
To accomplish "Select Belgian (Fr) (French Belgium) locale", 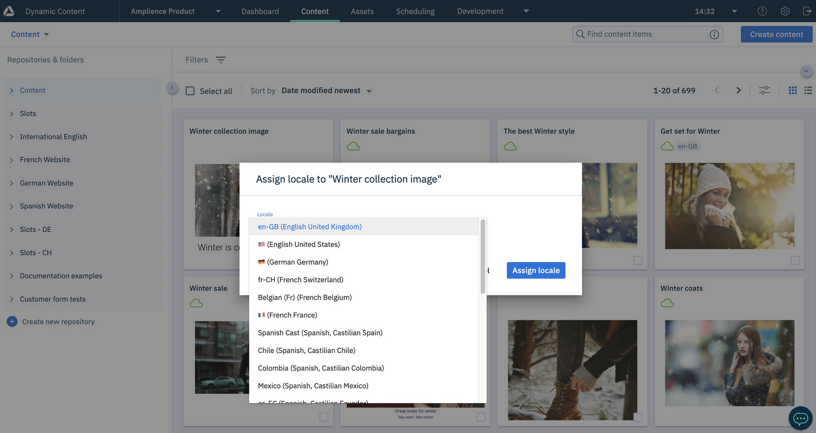I will 364,297.
